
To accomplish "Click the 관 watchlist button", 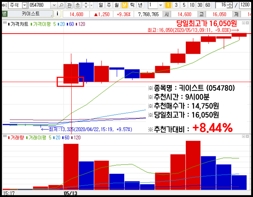I will click(x=69, y=5).
